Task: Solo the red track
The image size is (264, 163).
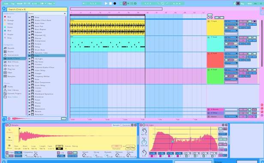Action: pyautogui.click(x=250, y=53)
